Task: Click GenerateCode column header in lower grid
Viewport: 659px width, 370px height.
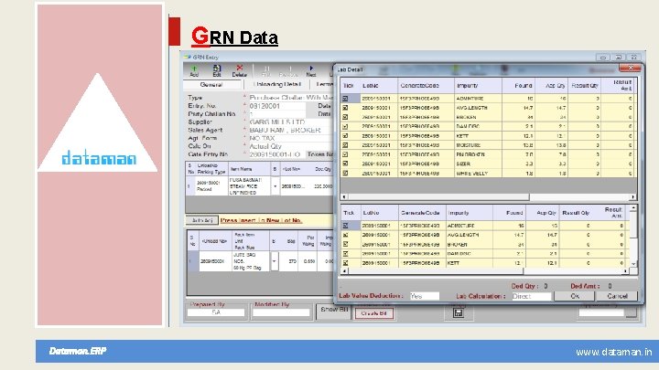Action: 421,213
